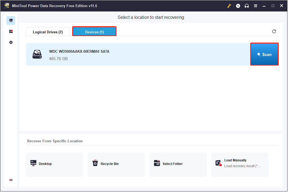This screenshot has height=192, width=288.
Task: Maximize the MiniTool window
Action: point(273,6)
